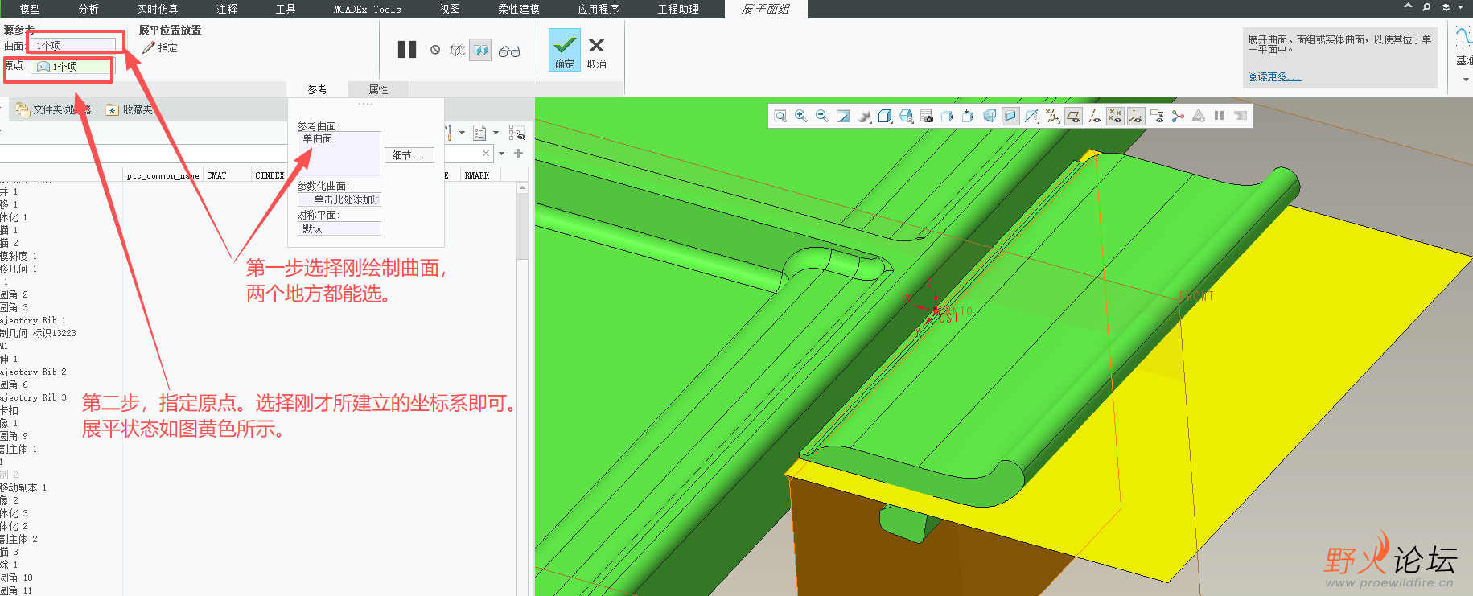
Task: Click the no-preview circle-slash icon
Action: 435,50
